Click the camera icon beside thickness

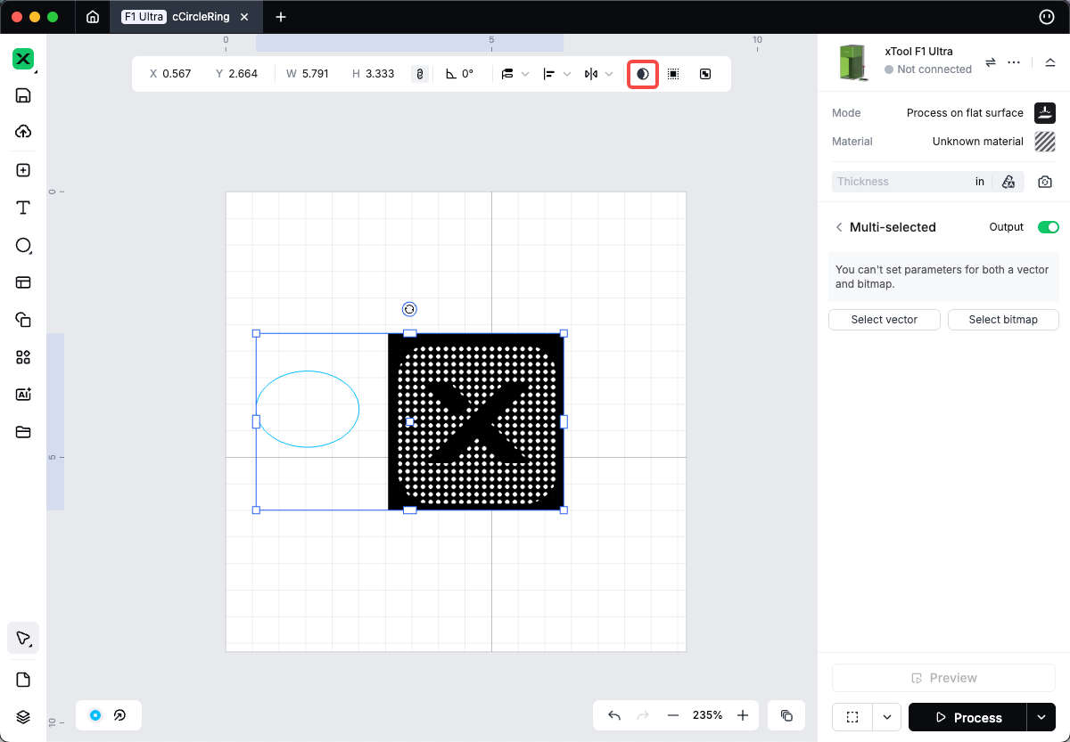click(x=1045, y=182)
